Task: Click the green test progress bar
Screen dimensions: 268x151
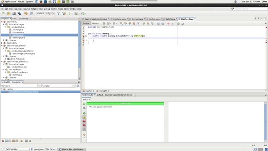Action: click(x=125, y=104)
